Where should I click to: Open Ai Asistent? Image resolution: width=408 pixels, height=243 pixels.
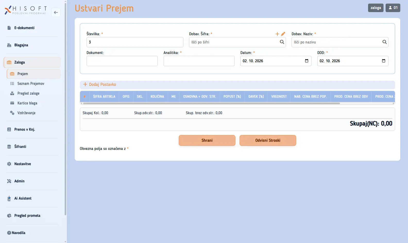(32, 198)
